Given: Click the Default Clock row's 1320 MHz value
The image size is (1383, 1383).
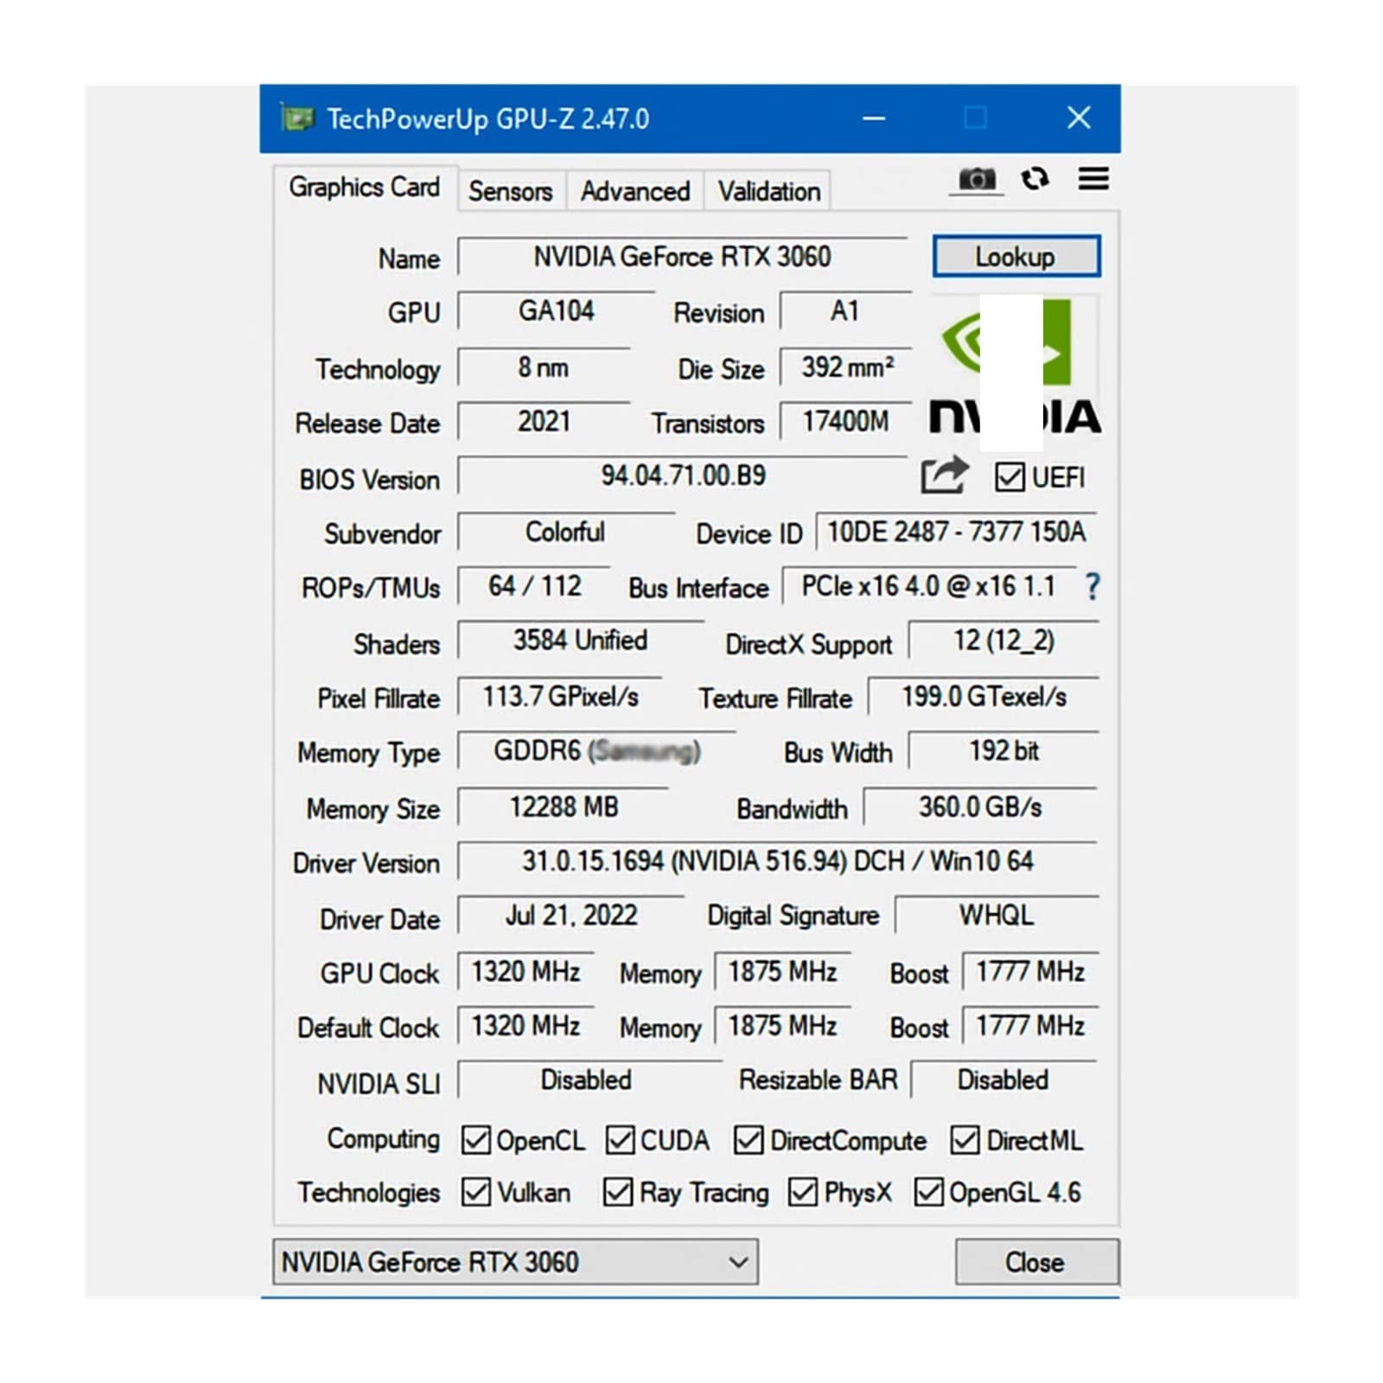Looking at the screenshot, I should pyautogui.click(x=526, y=1026).
